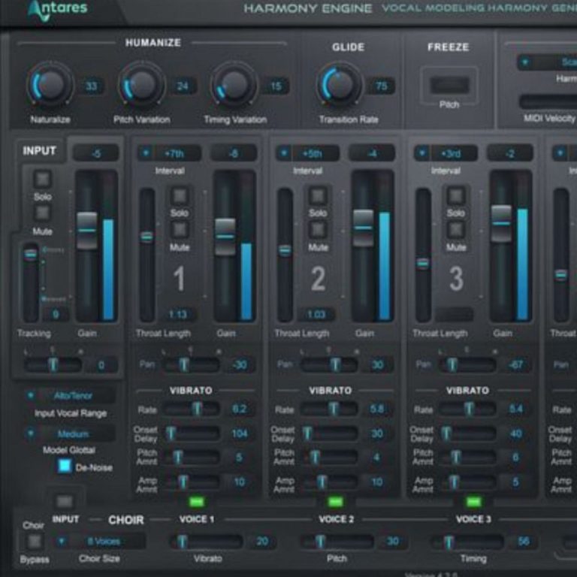
Task: Mute harmony voice 1
Action: click(x=180, y=230)
